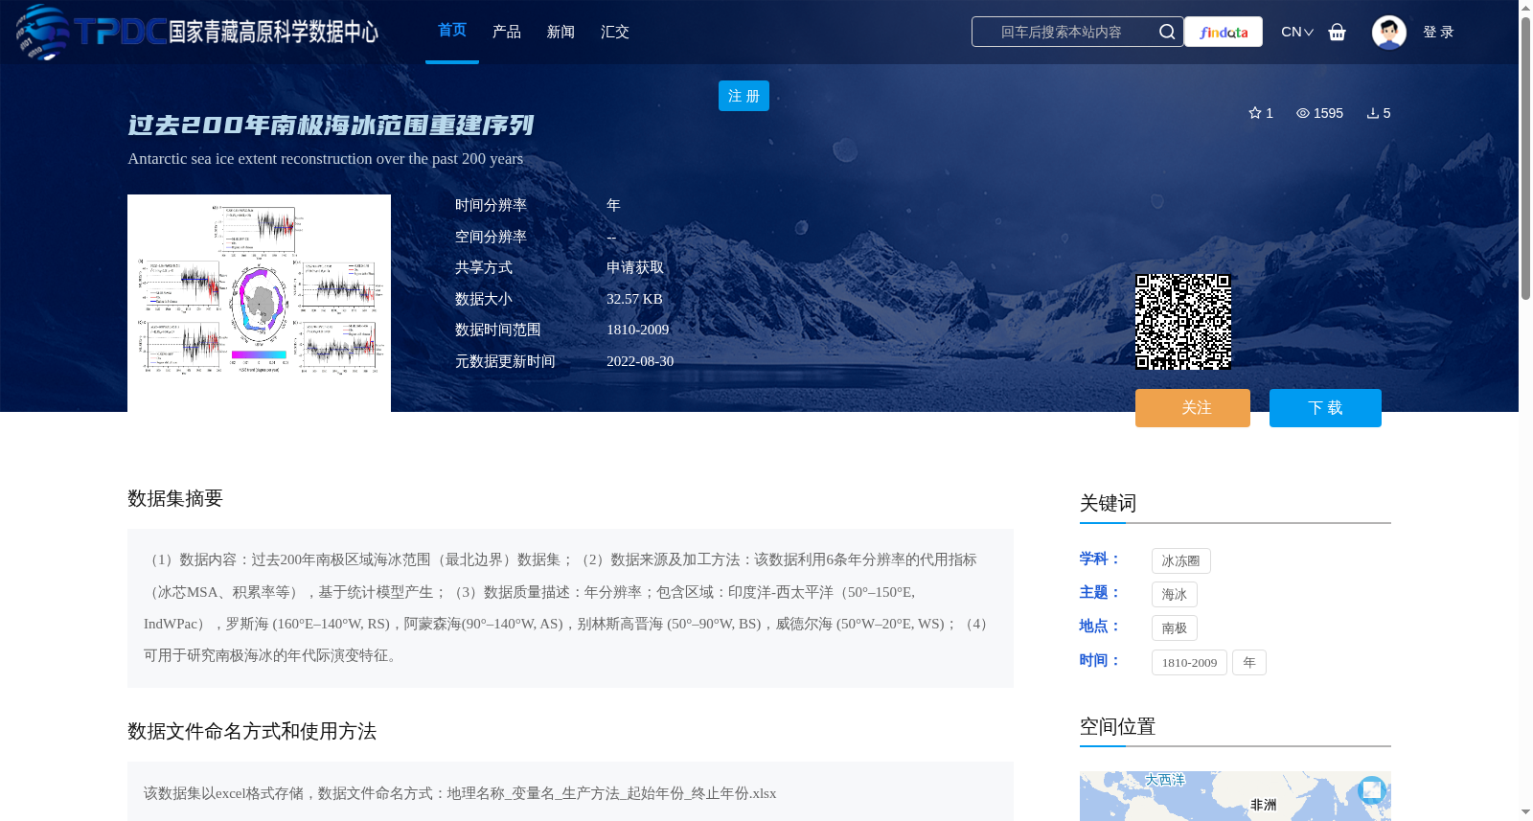This screenshot has width=1533, height=821.
Task: Click the 学科 keyword label
Action: pyautogui.click(x=1099, y=559)
